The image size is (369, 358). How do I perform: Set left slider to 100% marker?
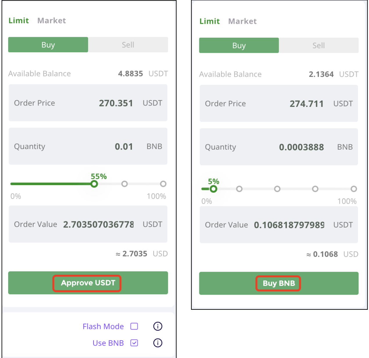point(163,184)
